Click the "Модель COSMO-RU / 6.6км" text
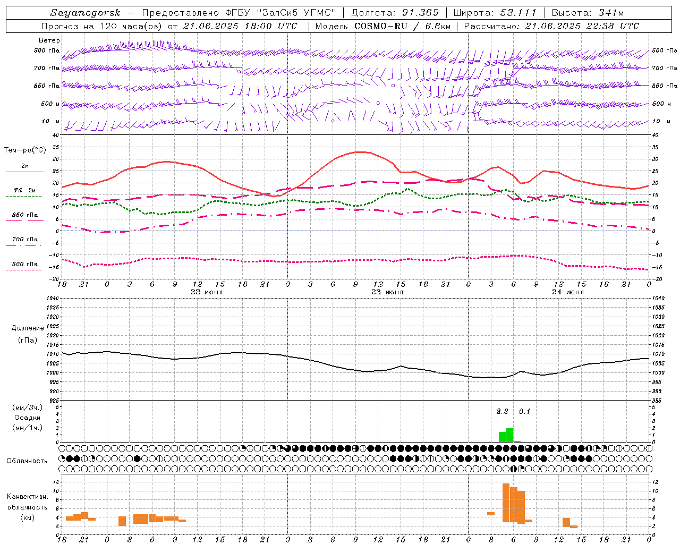The width and height of the screenshot is (680, 544). [383, 26]
